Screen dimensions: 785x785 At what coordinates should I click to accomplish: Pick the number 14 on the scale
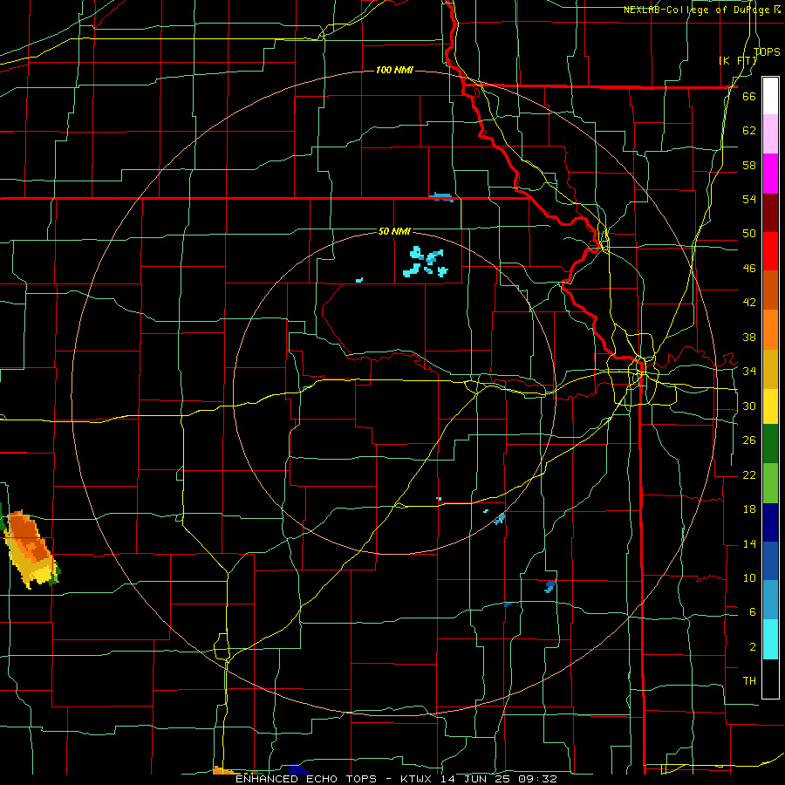[749, 543]
